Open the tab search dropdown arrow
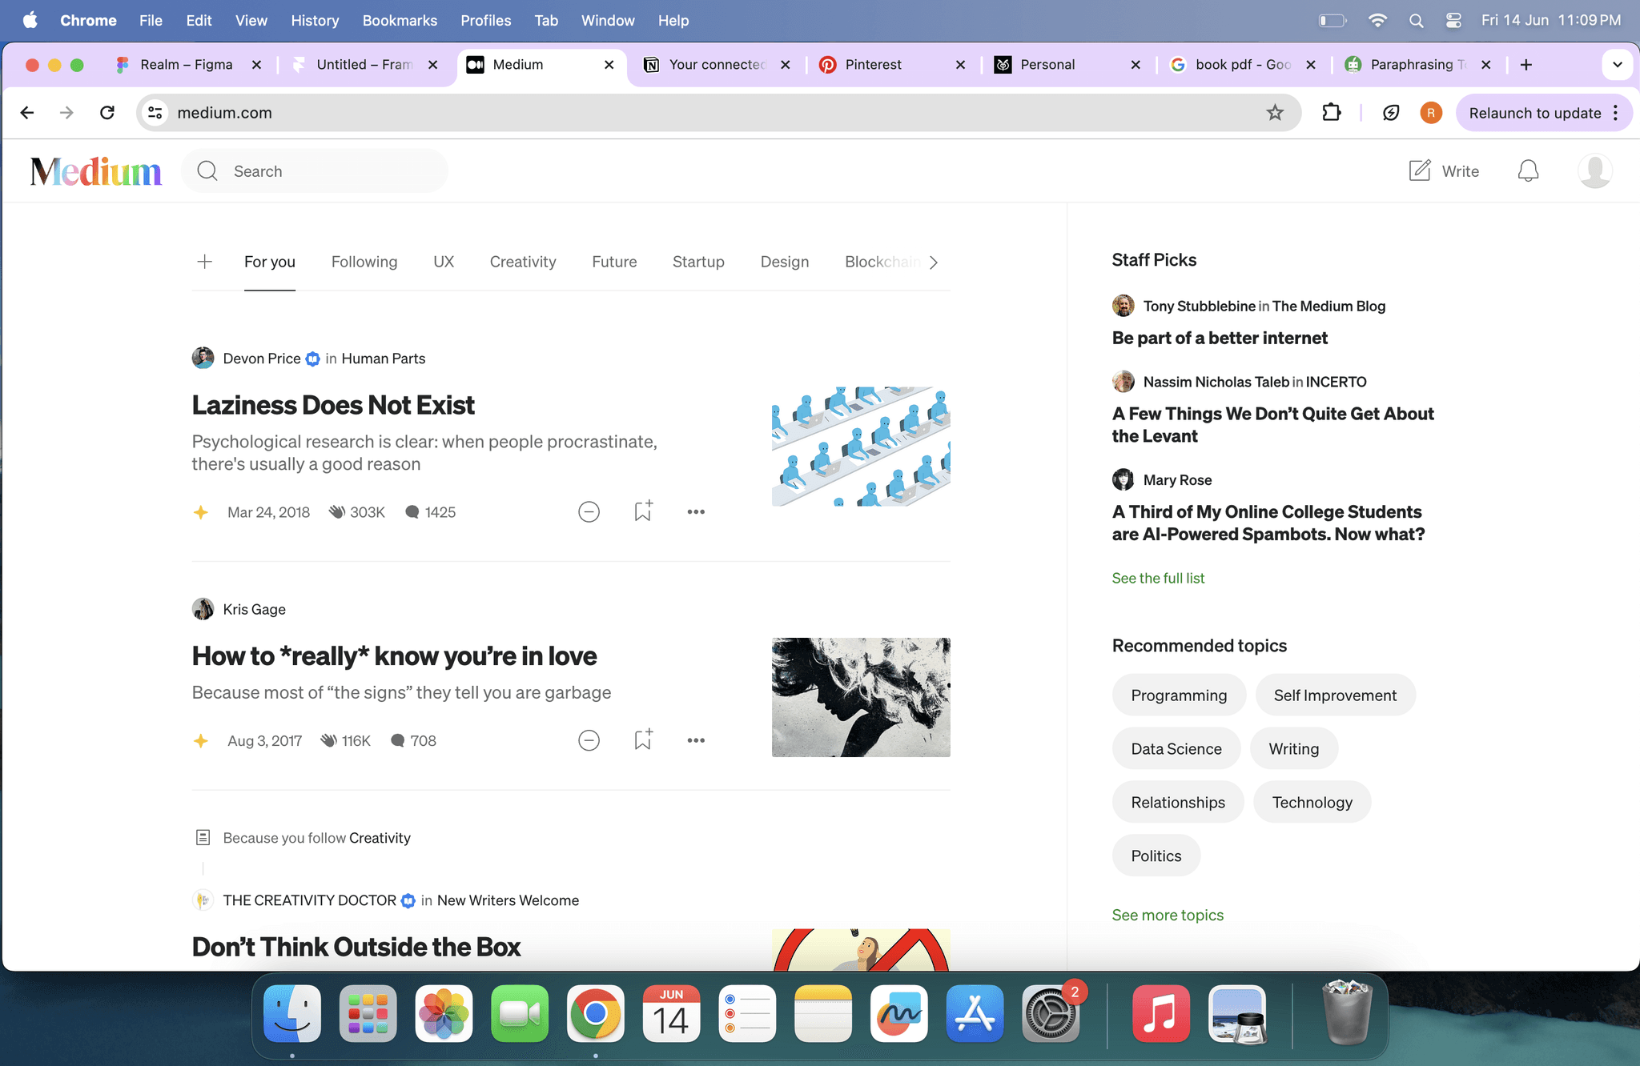 coord(1617,65)
